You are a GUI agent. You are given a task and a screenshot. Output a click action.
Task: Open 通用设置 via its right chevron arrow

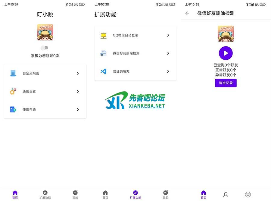78,91
